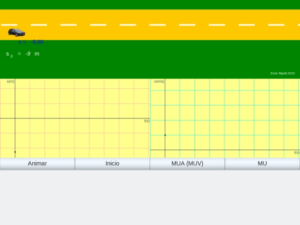Click the Enric Ripoll.2020 credit text
This screenshot has height=225, width=300.
283,73
